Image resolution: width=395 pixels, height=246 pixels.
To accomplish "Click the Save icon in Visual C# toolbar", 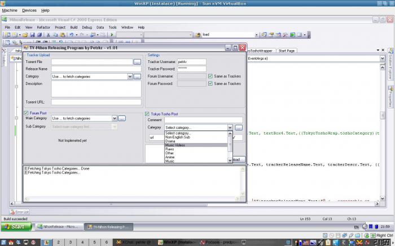I will click(32, 35).
